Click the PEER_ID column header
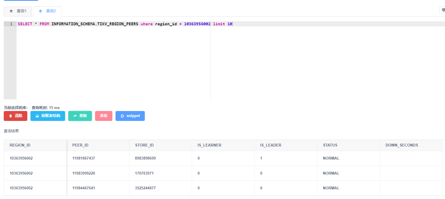This screenshot has width=445, height=199. pyautogui.click(x=80, y=145)
